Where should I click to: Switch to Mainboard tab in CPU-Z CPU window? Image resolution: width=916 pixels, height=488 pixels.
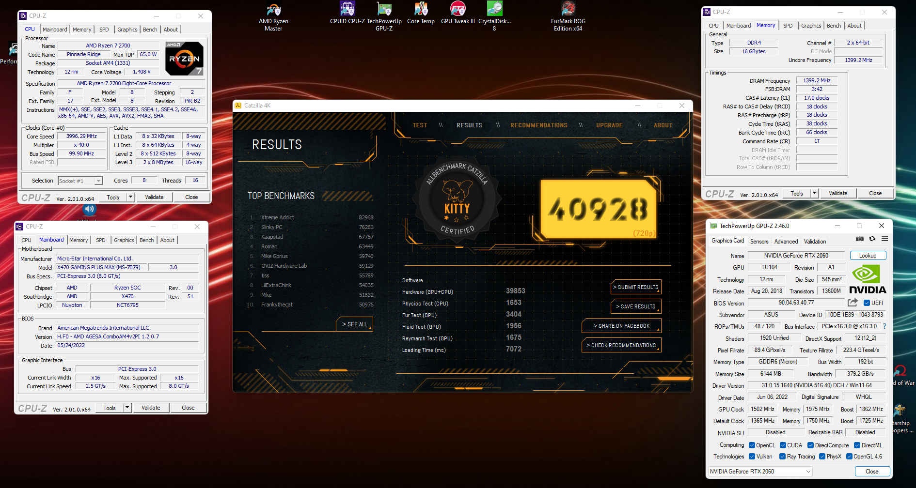click(x=55, y=30)
